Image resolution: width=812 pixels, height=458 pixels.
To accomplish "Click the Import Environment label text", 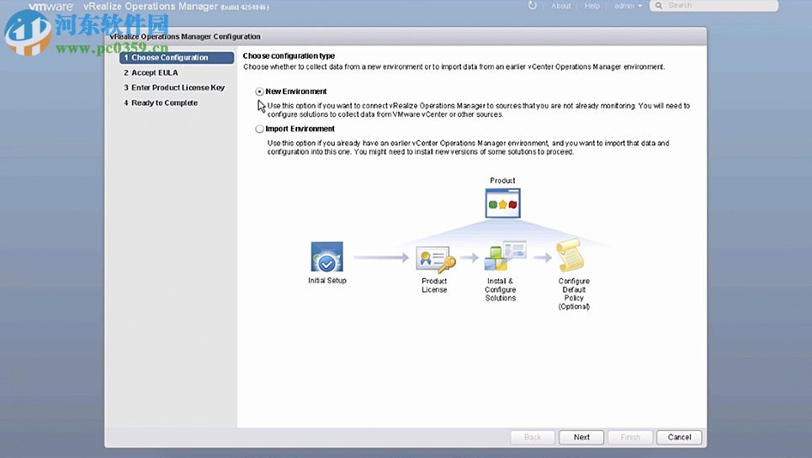I will 300,129.
